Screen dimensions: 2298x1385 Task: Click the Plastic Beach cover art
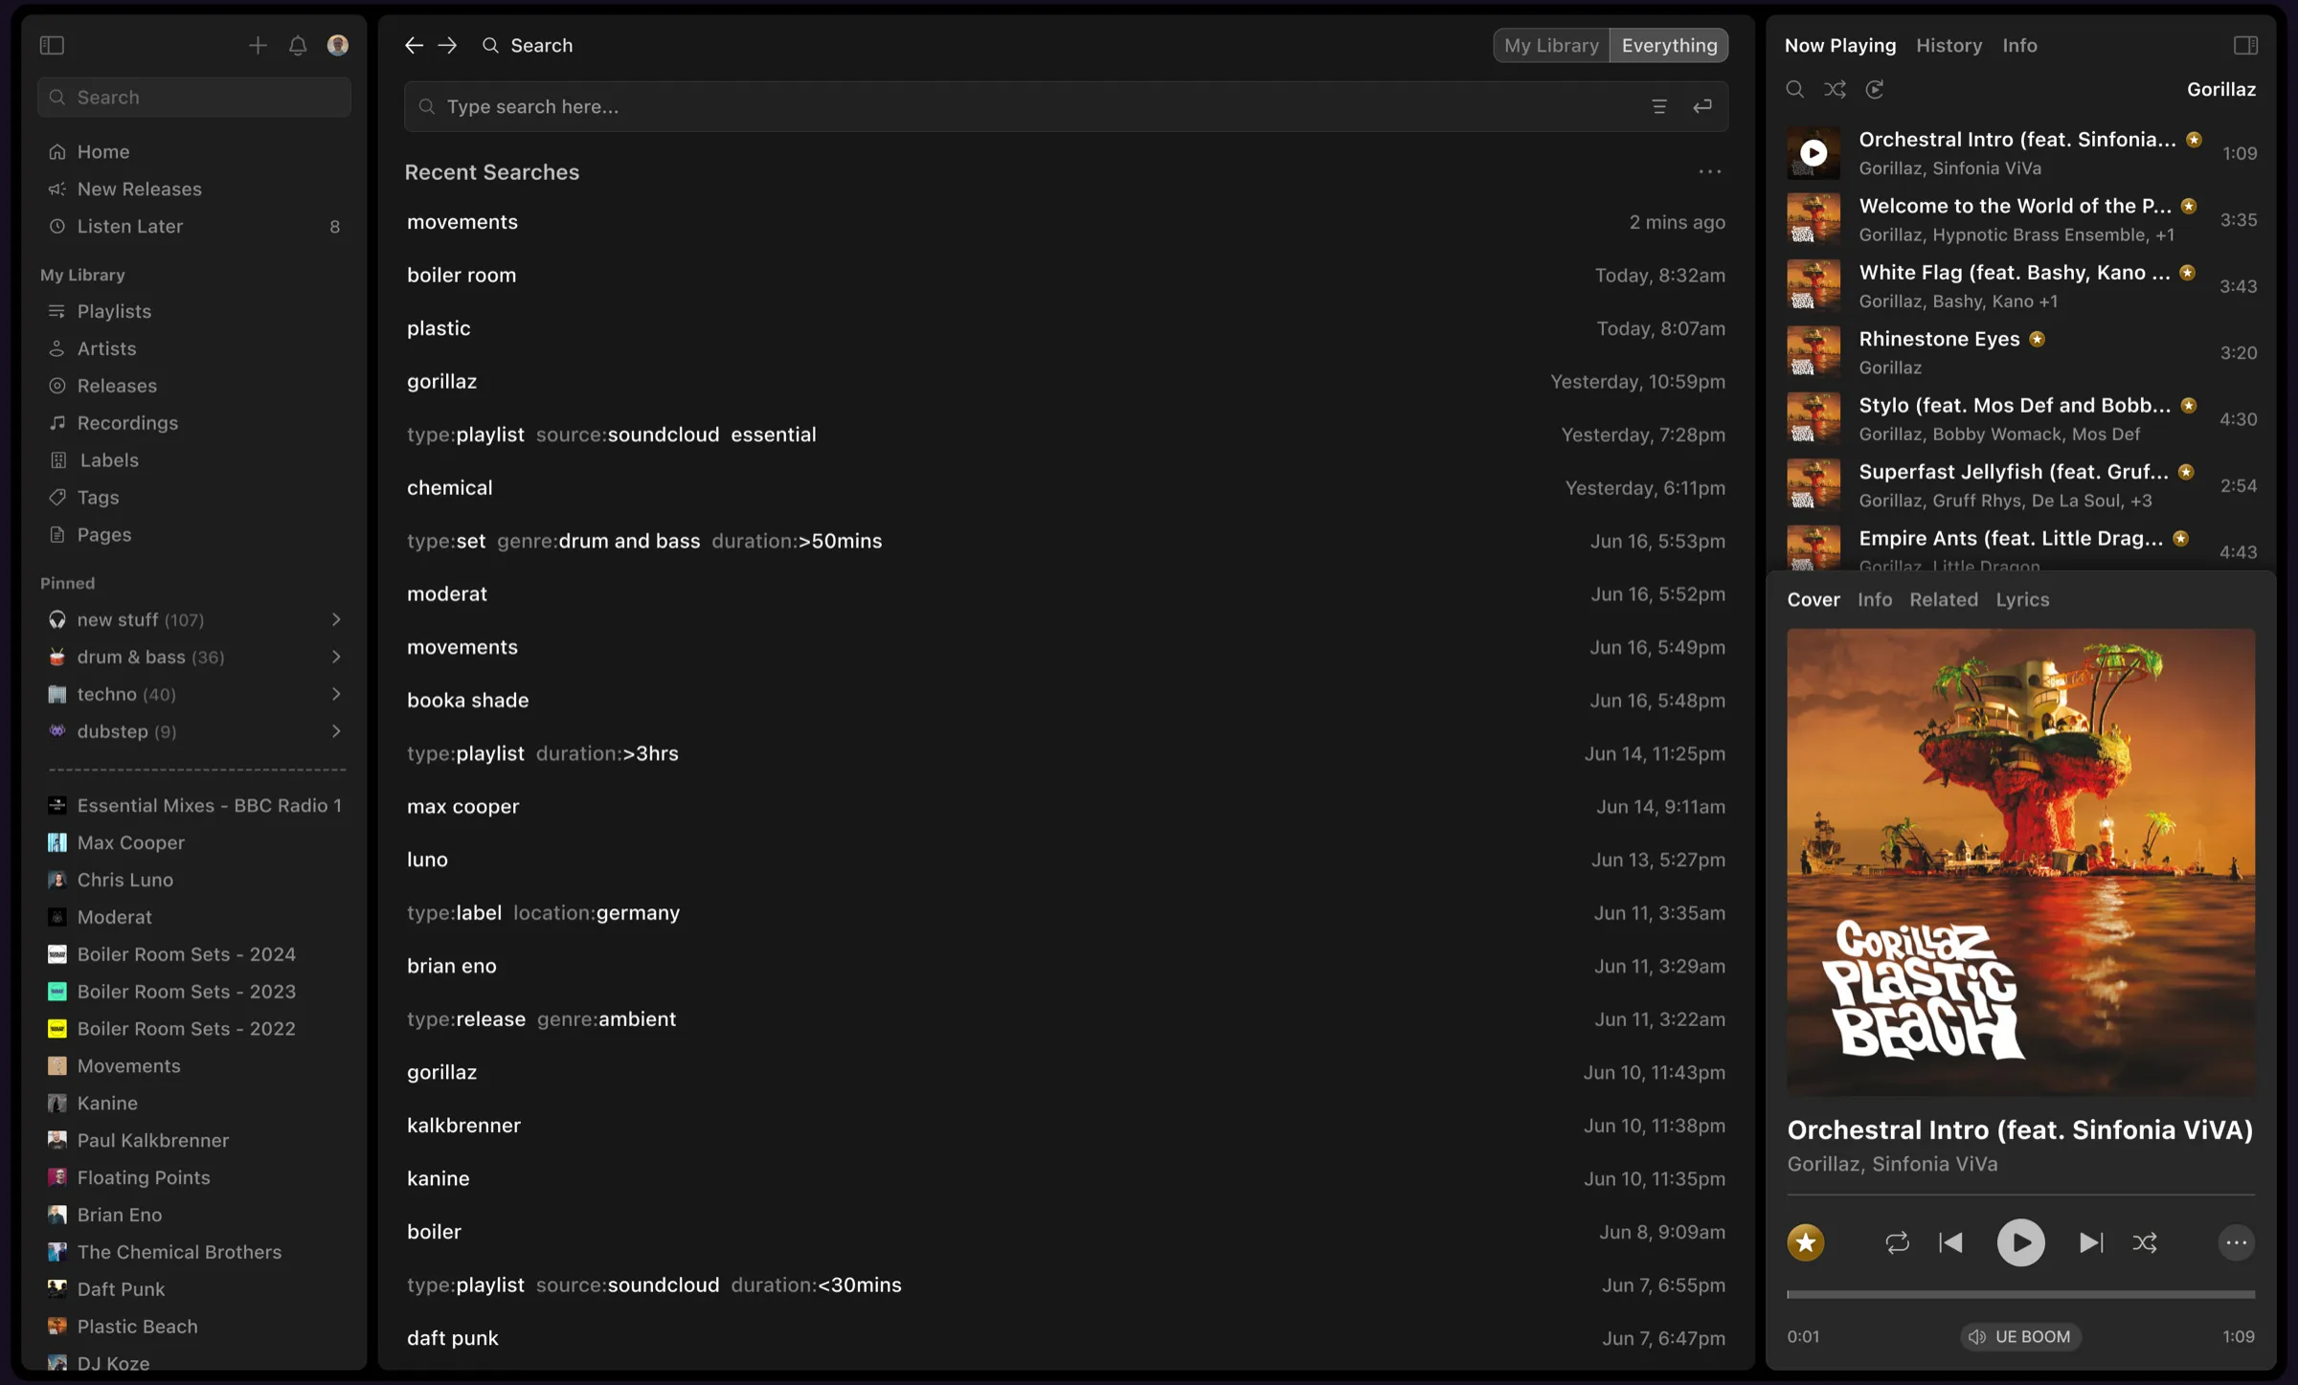[x=2020, y=861]
